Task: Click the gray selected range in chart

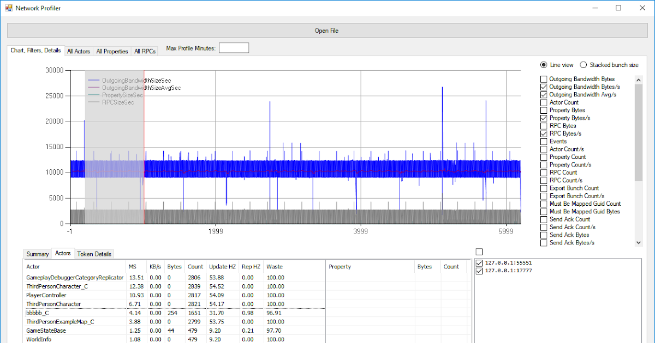Action: click(x=114, y=147)
